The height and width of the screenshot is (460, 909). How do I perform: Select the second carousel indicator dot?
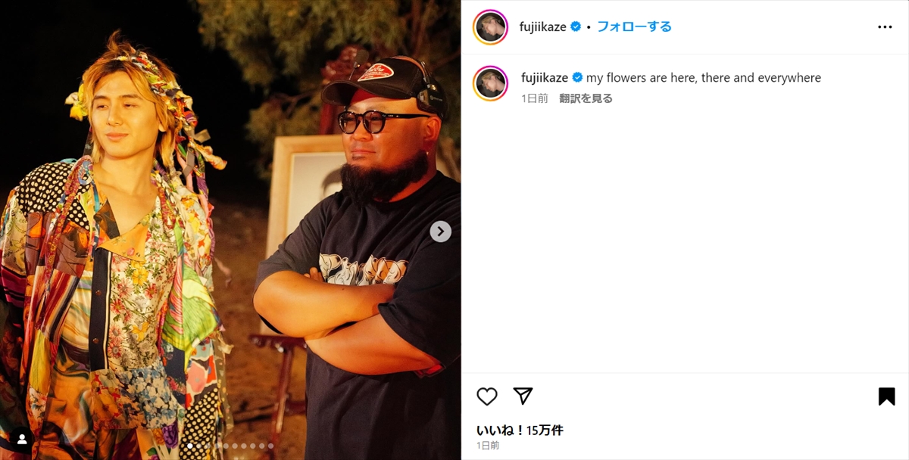point(199,446)
